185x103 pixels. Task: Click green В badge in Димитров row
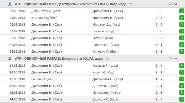pyautogui.click(x=182, y=86)
